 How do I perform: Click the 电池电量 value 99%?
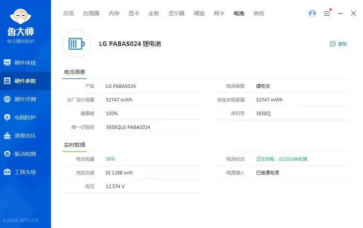point(111,159)
